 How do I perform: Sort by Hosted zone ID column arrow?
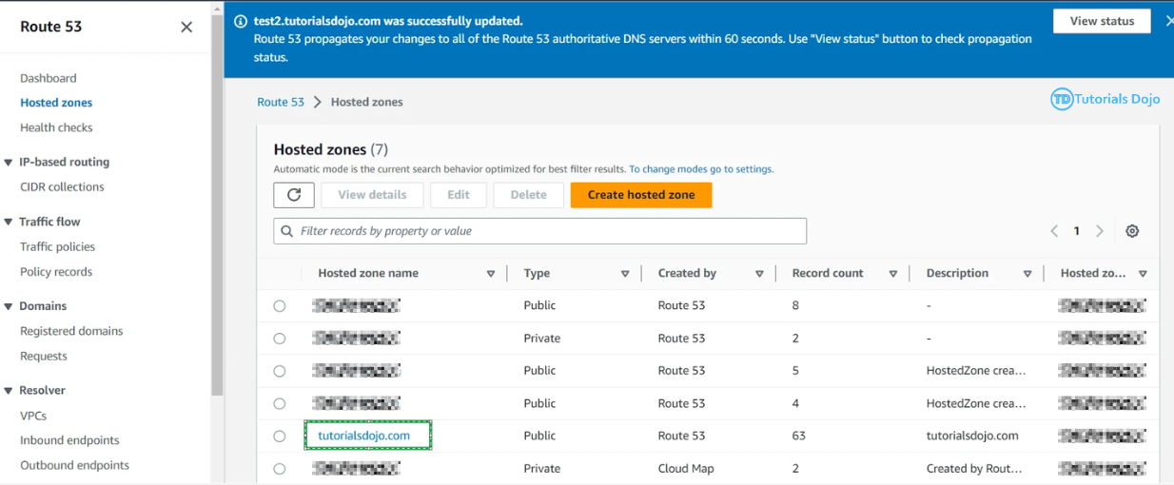(1143, 274)
